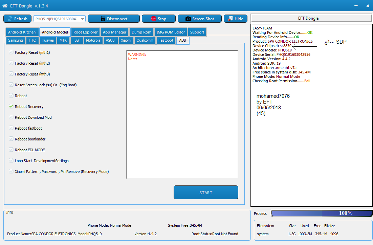The width and height of the screenshot is (373, 245).
Task: Open the Support tab
Action: pyautogui.click(x=197, y=32)
